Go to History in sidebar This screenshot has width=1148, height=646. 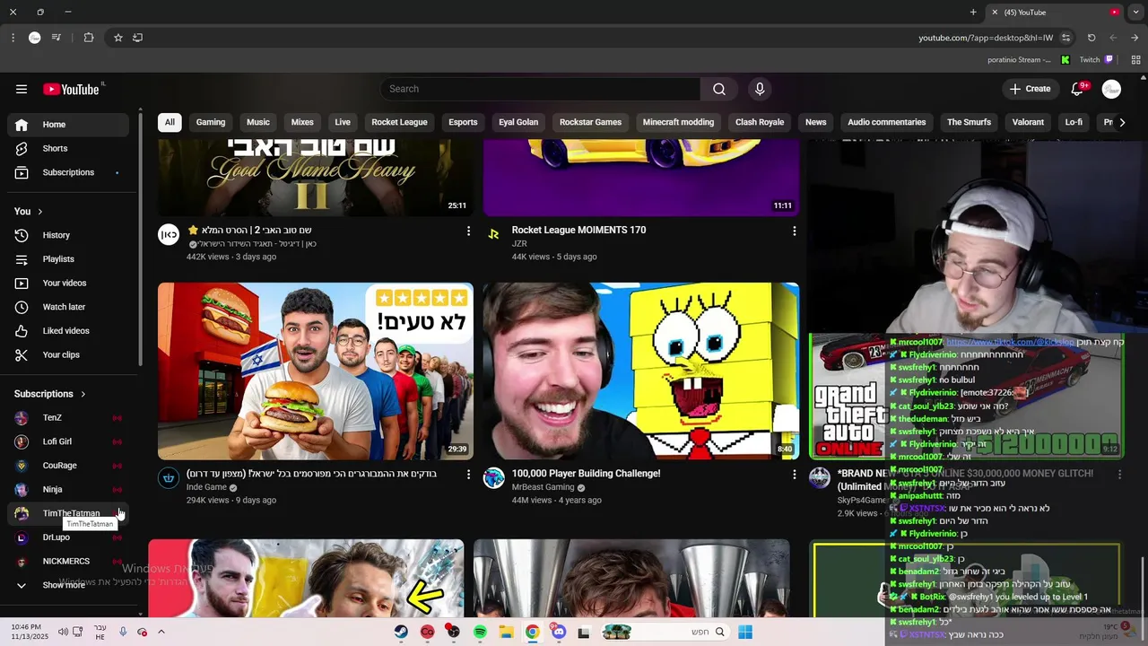(68, 235)
